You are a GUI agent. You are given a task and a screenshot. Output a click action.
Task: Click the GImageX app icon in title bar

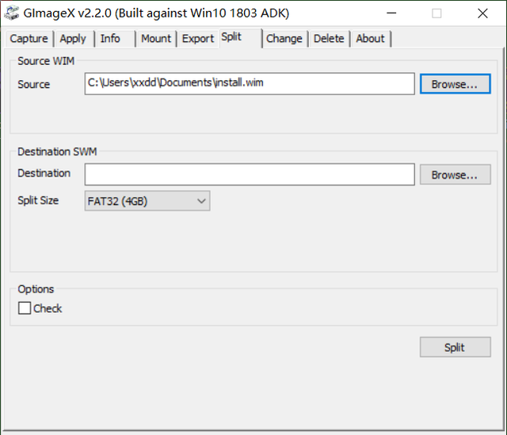pos(12,13)
